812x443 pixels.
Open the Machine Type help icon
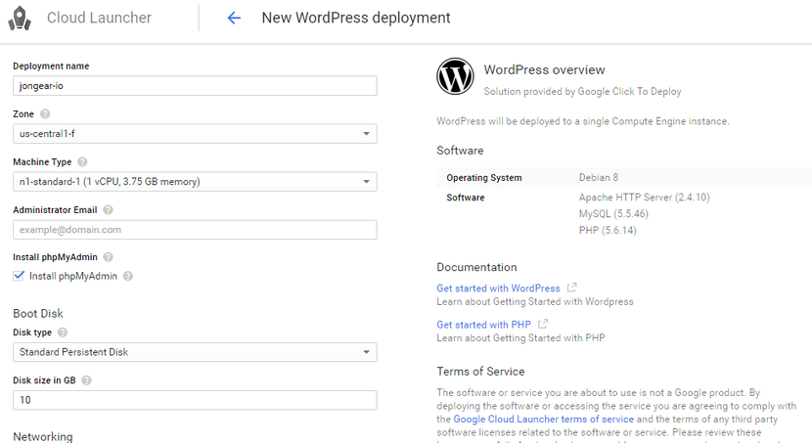pyautogui.click(x=82, y=162)
